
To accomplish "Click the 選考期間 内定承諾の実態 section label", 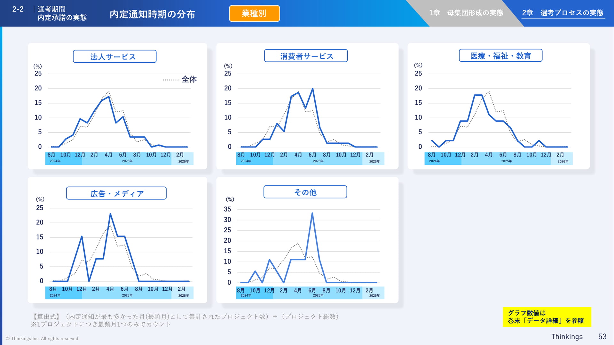I will click(x=62, y=13).
